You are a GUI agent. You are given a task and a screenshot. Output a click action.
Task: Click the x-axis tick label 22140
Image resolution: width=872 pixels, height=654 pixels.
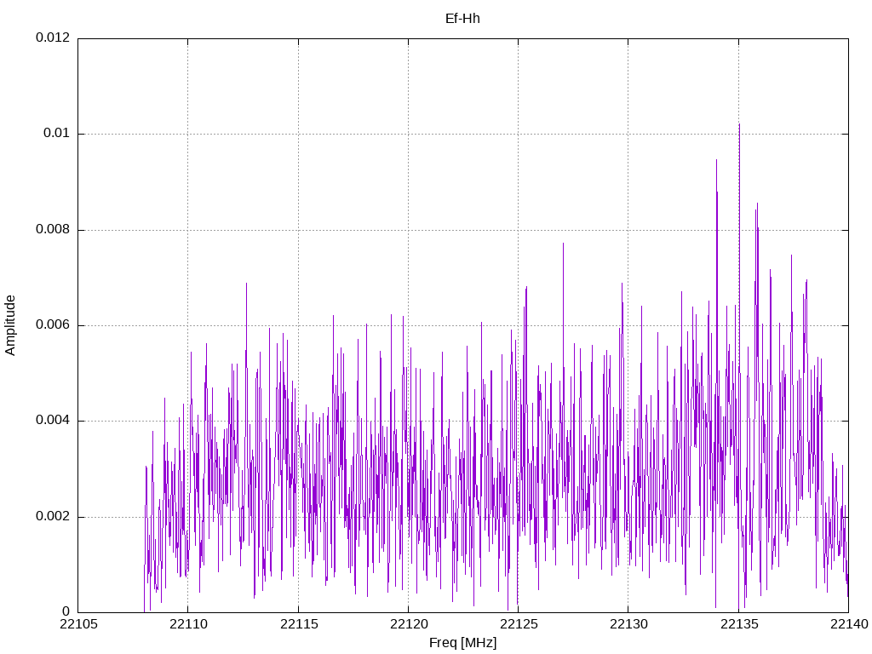point(849,624)
